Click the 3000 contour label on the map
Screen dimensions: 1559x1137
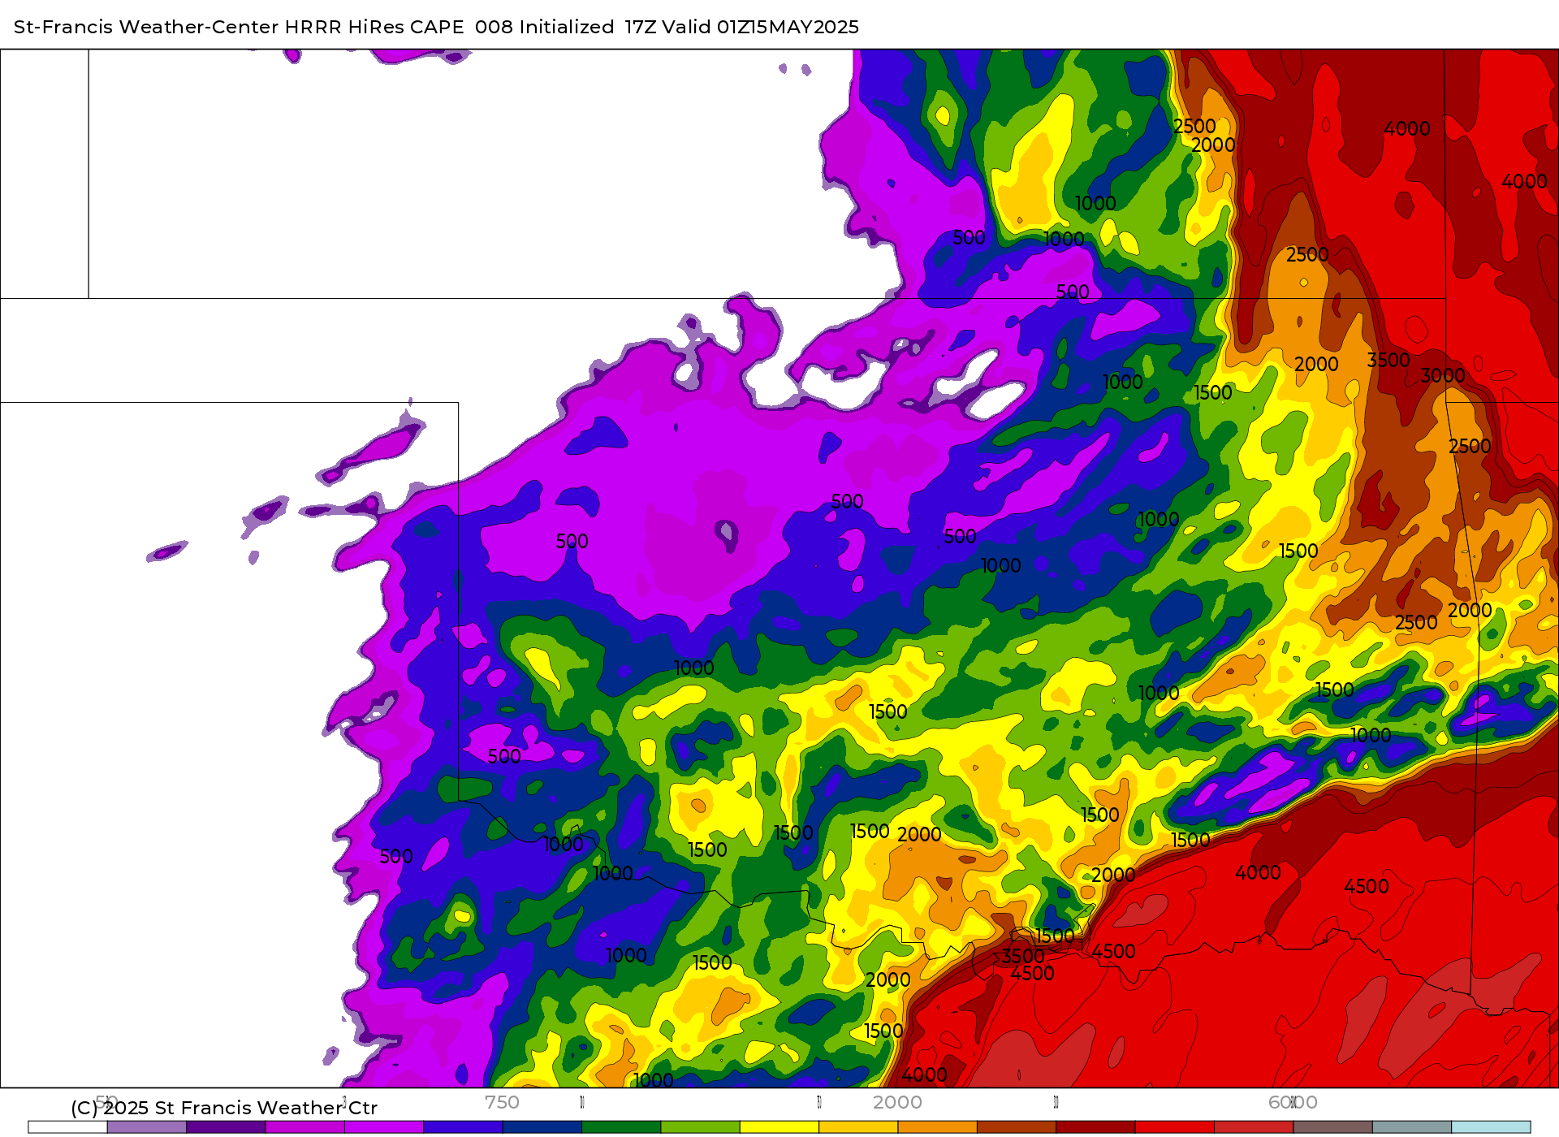click(x=1443, y=375)
